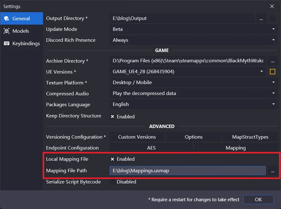The height and width of the screenshot is (209, 281).
Task: Click the Keybindings keyboard icon
Action: [x=6, y=44]
